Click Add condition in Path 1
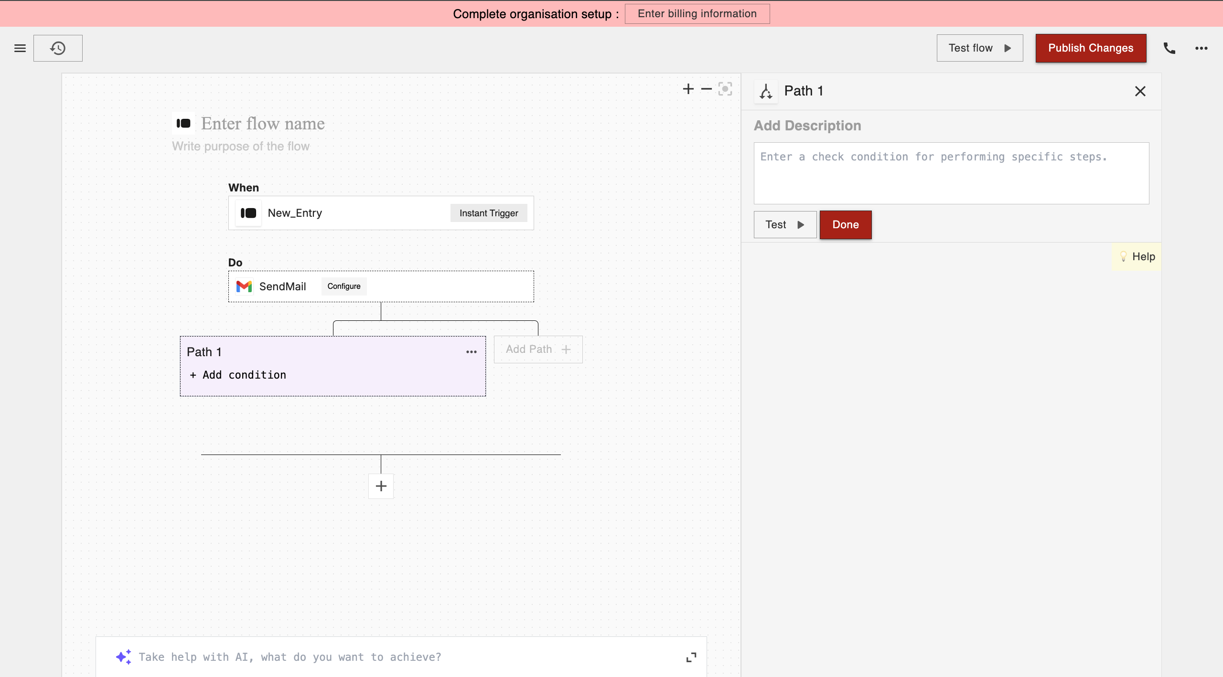 238,375
